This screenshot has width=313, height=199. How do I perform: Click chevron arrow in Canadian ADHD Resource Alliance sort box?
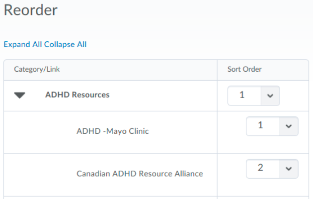(x=289, y=169)
